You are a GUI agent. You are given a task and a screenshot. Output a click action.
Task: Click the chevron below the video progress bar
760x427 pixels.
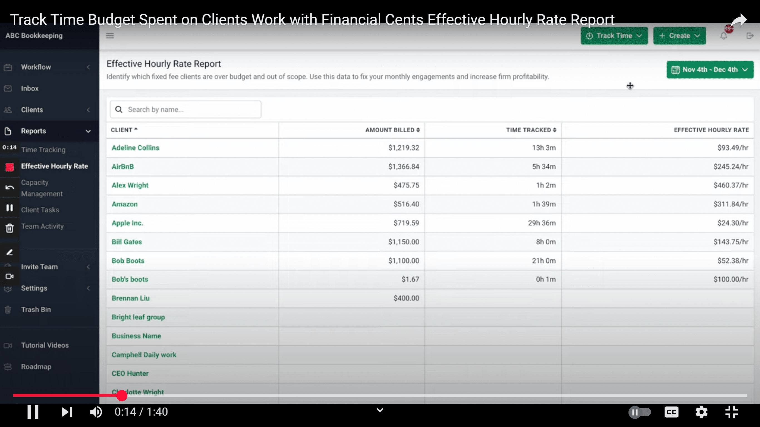(x=380, y=410)
